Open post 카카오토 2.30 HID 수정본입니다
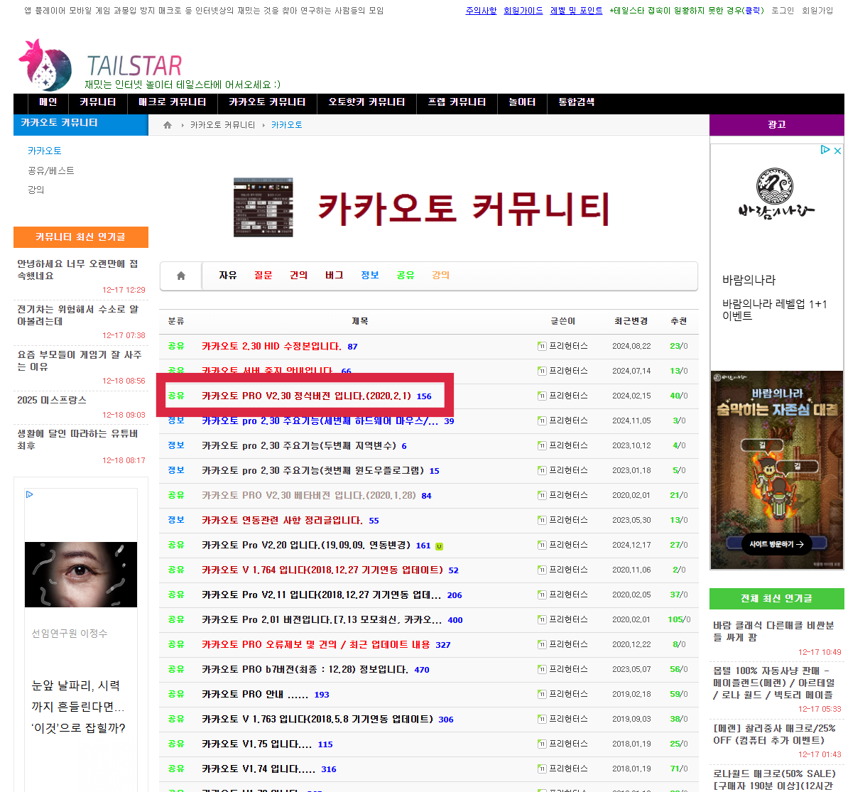865x792 pixels. click(x=271, y=347)
